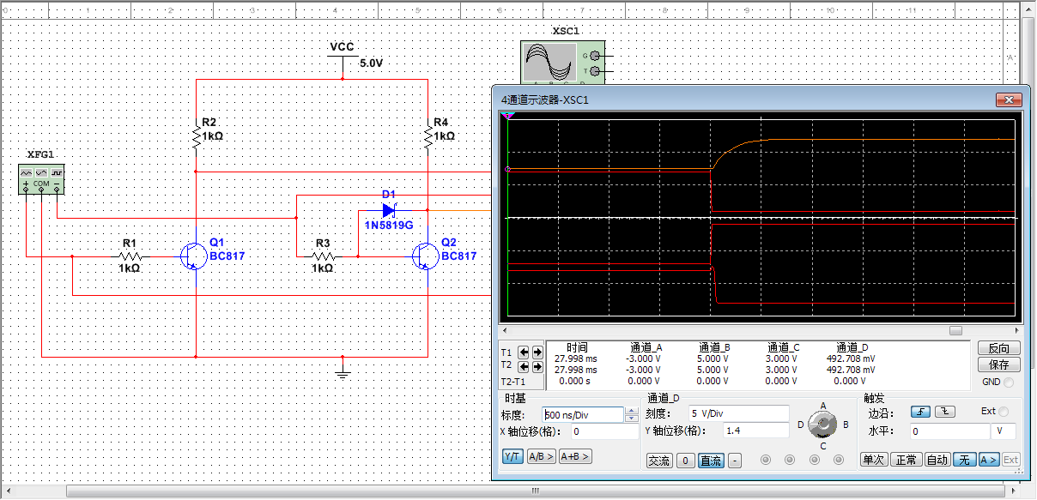
Task: Click the 492.708 mV channel D T1 reading
Action: pos(852,359)
